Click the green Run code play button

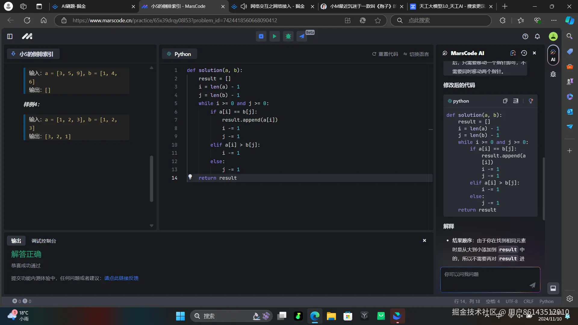tap(274, 36)
